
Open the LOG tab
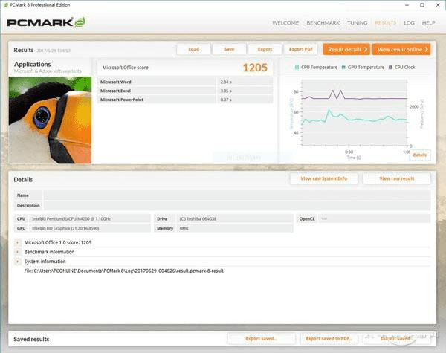pyautogui.click(x=409, y=23)
